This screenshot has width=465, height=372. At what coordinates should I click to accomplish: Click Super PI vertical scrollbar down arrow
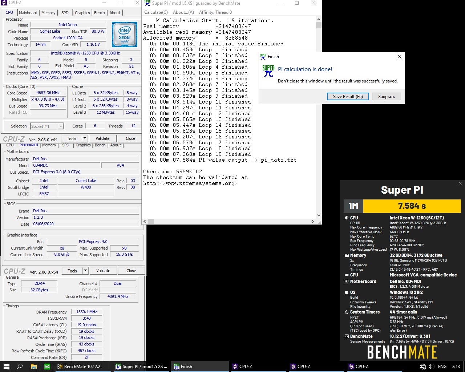[x=319, y=215]
